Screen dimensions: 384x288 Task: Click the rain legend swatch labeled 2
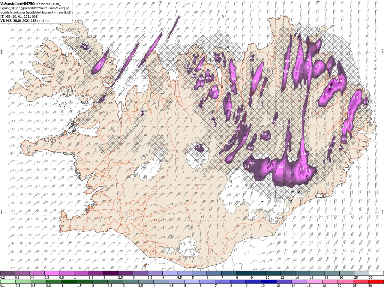click(x=100, y=282)
